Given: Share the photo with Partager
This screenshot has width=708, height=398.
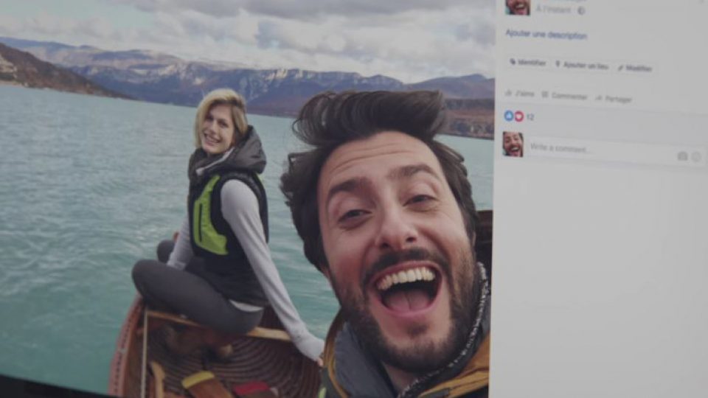Looking at the screenshot, I should point(614,98).
